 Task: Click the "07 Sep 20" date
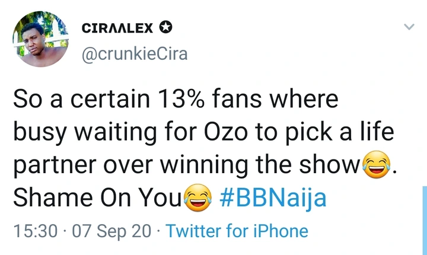pyautogui.click(x=111, y=231)
